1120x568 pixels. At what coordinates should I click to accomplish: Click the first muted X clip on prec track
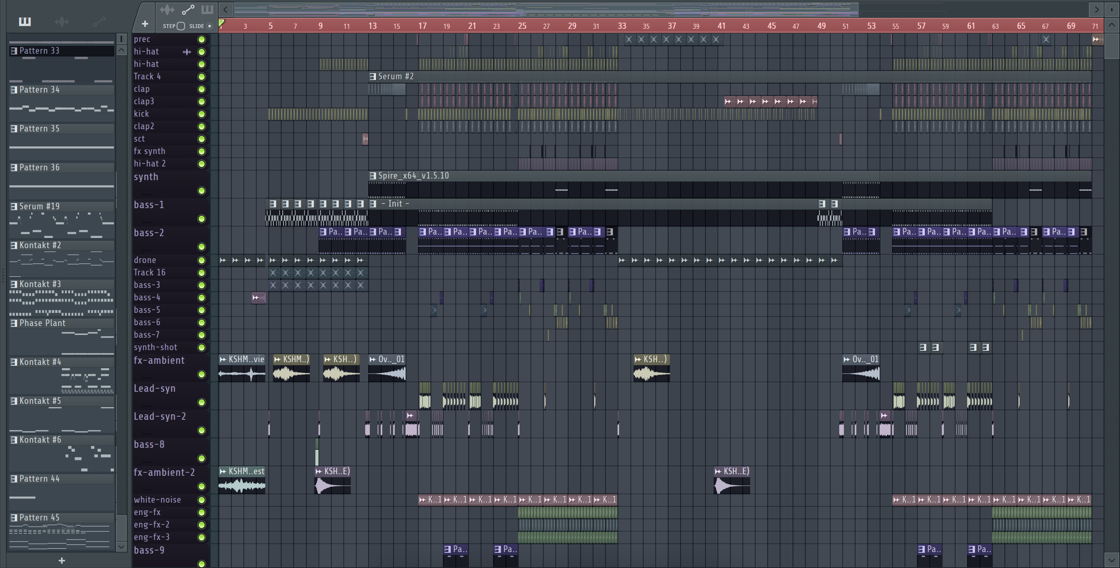pyautogui.click(x=629, y=40)
